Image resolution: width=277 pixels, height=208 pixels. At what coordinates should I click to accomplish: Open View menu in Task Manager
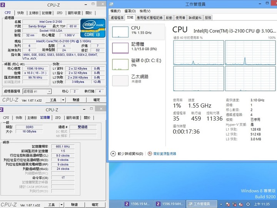coord(145,11)
